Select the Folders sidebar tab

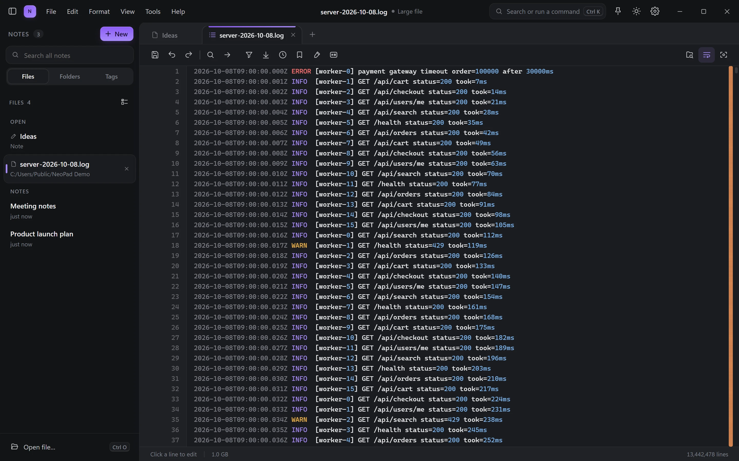coord(70,76)
